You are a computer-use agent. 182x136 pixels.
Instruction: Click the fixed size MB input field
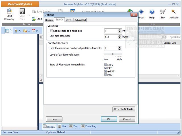coord(111,31)
